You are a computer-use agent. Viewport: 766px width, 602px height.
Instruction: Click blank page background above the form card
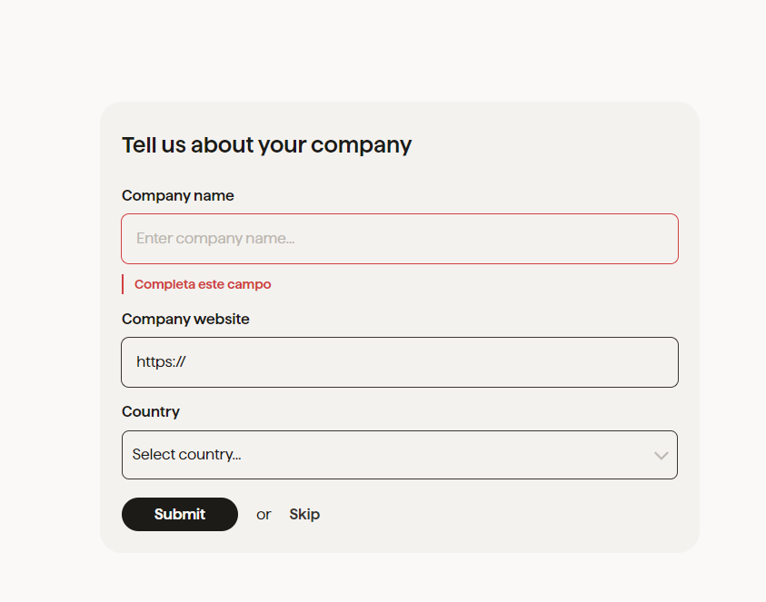(x=383, y=49)
